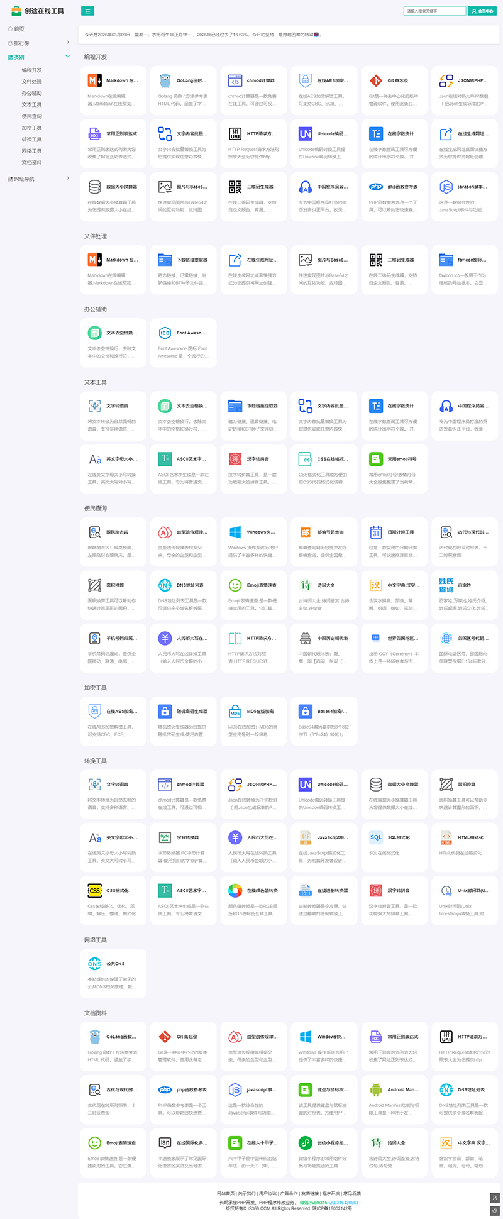Select 加密工具 in the sidebar submenu

pos(31,128)
